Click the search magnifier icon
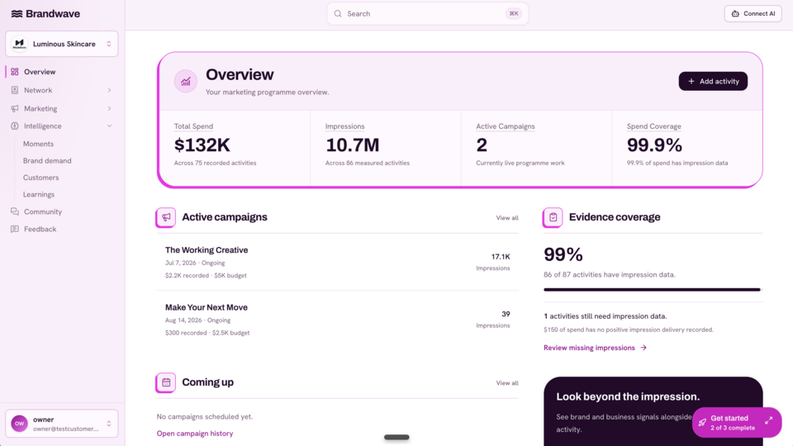This screenshot has height=446, width=793. click(338, 14)
